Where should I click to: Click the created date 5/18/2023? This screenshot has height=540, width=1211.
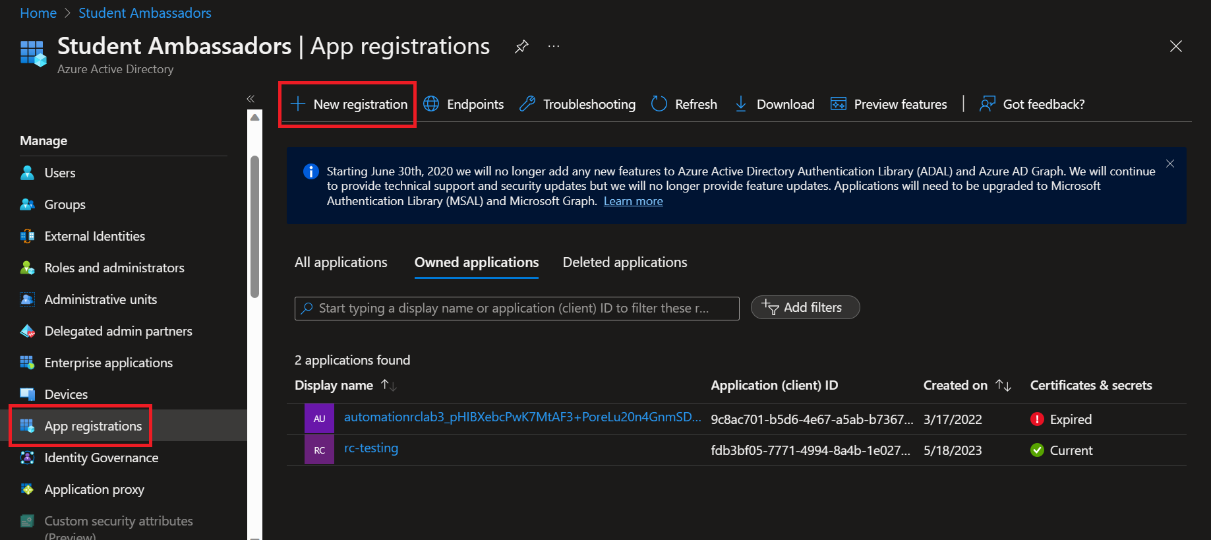[953, 450]
